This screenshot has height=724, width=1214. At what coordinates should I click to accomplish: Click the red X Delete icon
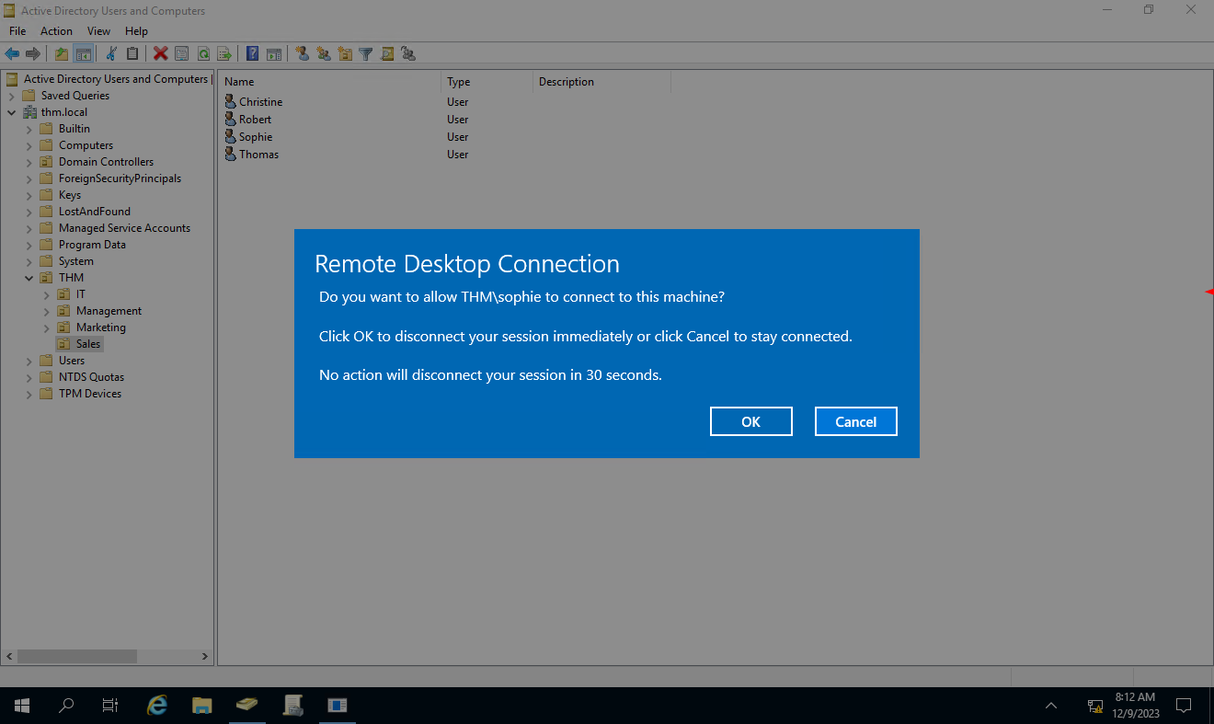160,54
